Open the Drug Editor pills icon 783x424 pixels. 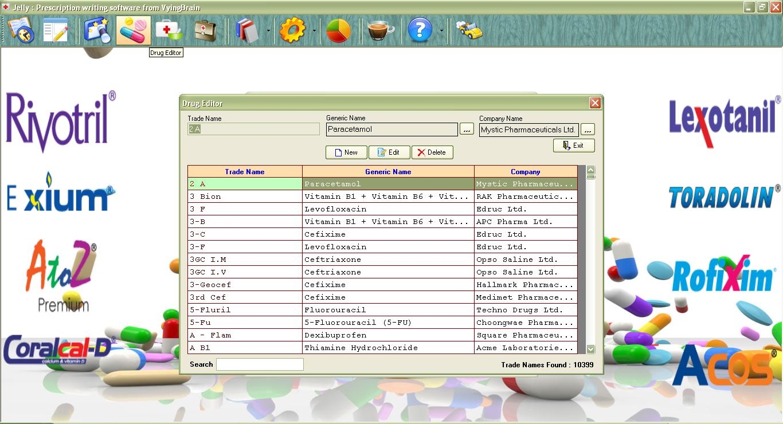coord(133,30)
